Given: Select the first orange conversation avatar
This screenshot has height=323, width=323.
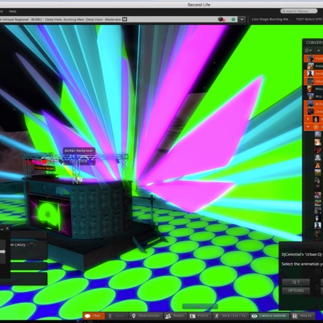Looking at the screenshot, I should (x=311, y=59).
